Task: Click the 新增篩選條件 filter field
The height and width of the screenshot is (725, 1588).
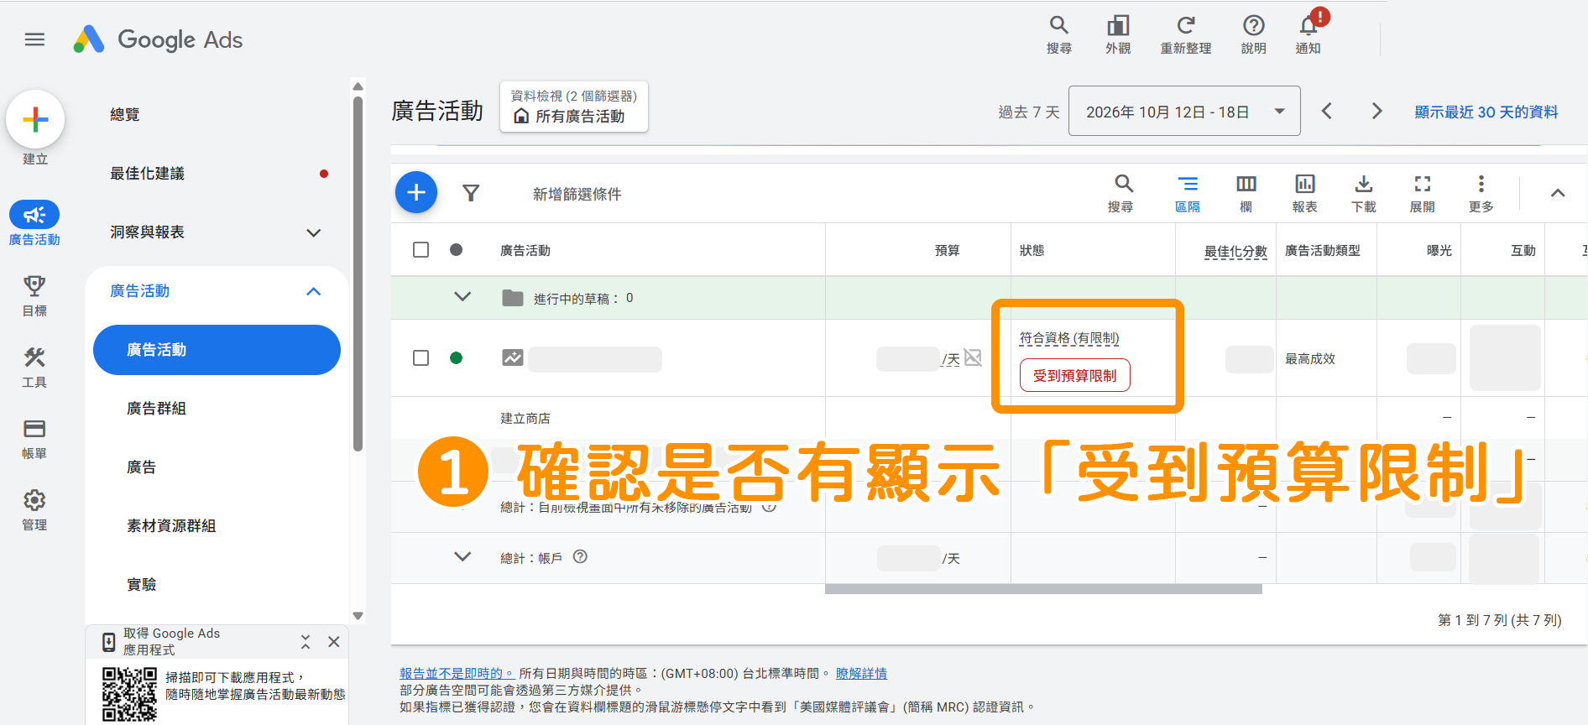Action: [x=577, y=194]
